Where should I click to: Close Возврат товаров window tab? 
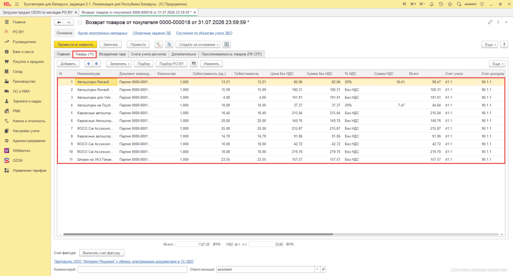195,13
